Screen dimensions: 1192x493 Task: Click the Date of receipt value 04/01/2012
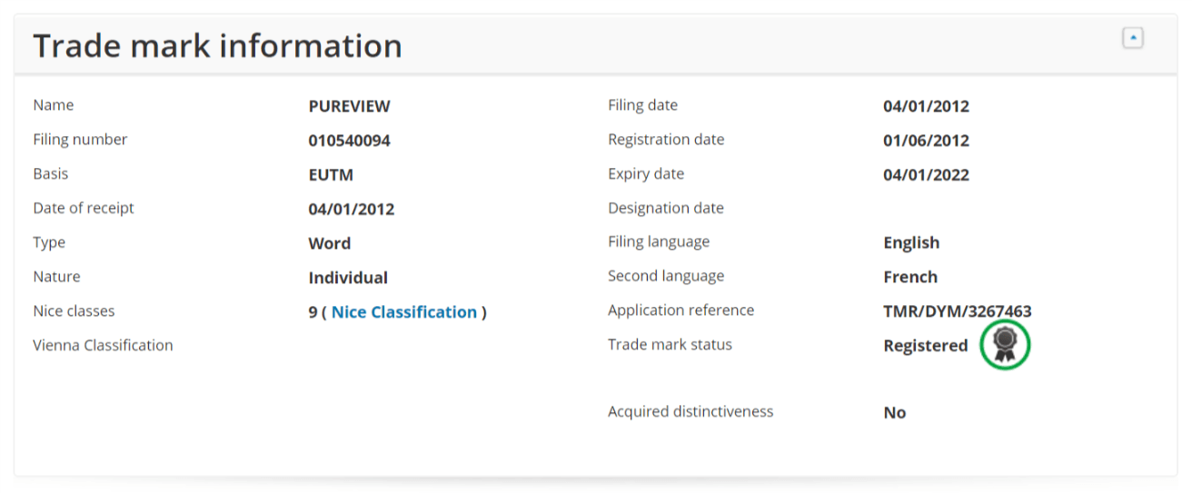[x=352, y=209]
